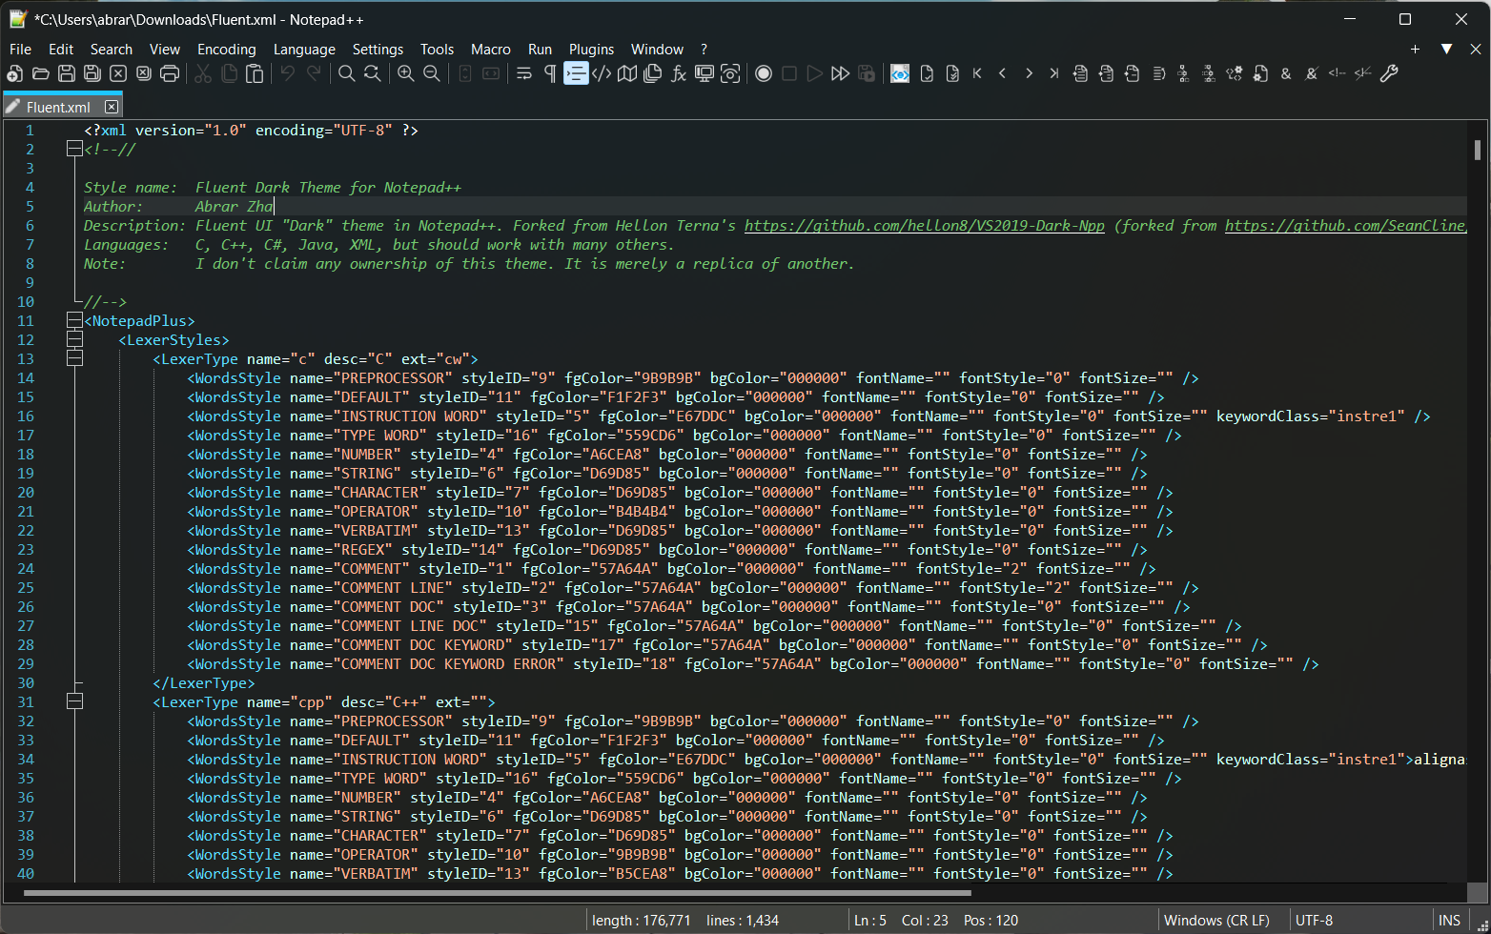Open the Find dialog from the toolbar

(346, 73)
